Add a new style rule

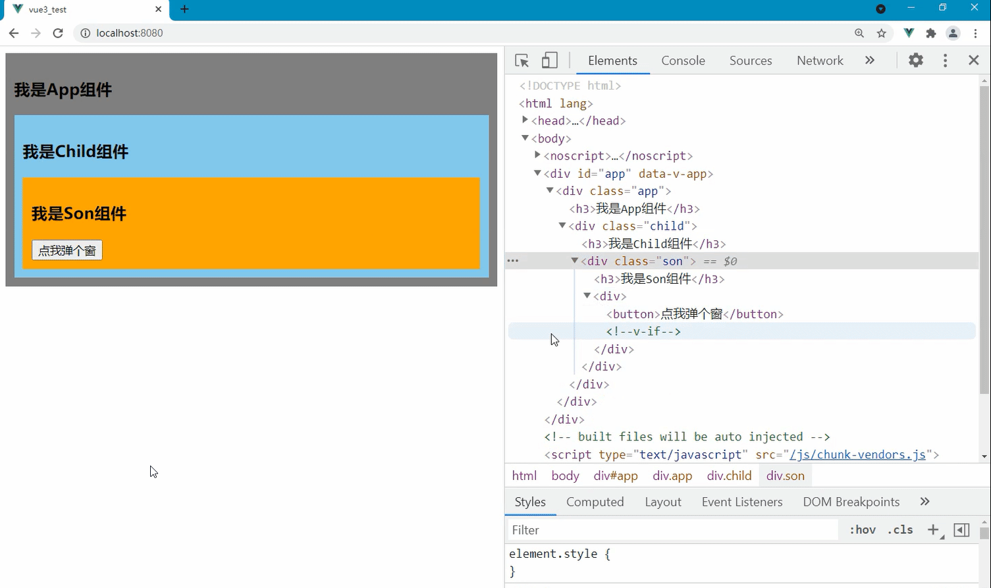[x=933, y=529]
